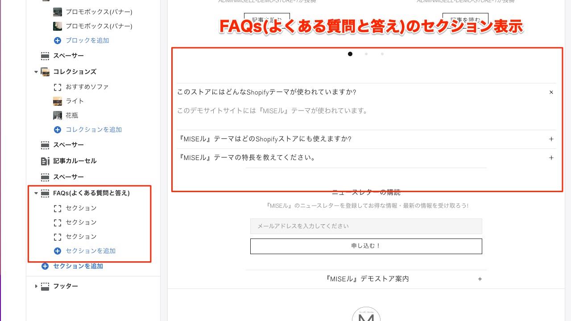This screenshot has width=571, height=321.
Task: Click the 申し込む！ subscribe button
Action: point(366,246)
